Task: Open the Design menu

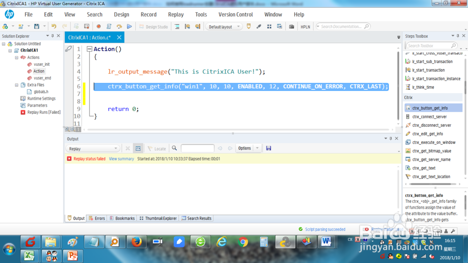Action: [122, 15]
